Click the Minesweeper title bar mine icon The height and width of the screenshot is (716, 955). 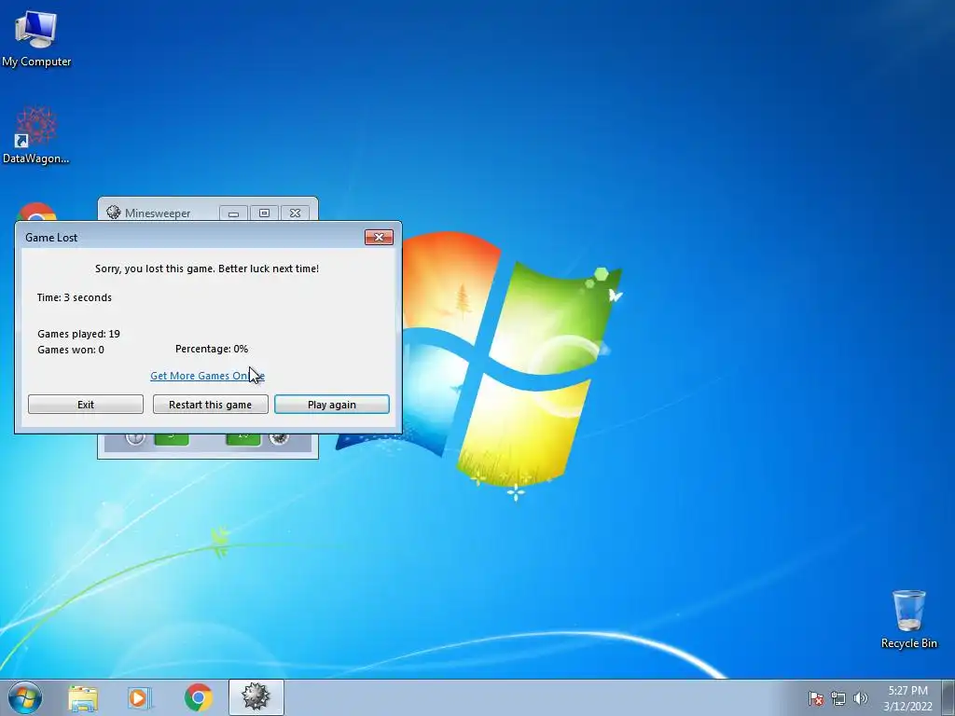tap(113, 212)
